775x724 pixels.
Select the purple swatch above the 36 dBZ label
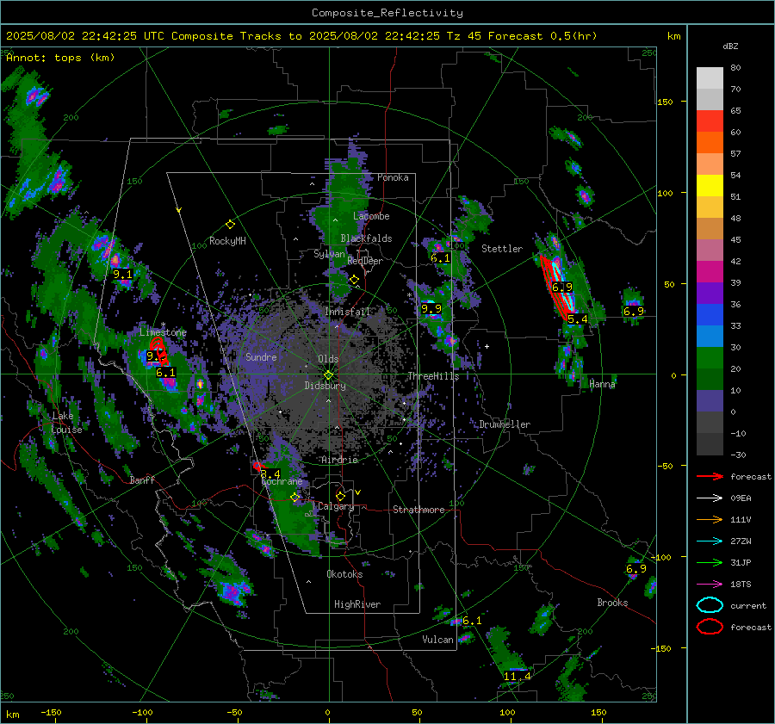(710, 294)
